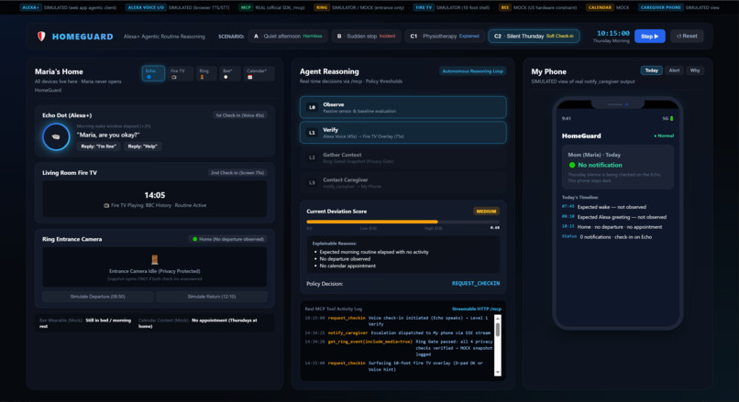Select the Calendar device chip
Image resolution: width=739 pixels, height=402 pixels.
[x=259, y=73]
